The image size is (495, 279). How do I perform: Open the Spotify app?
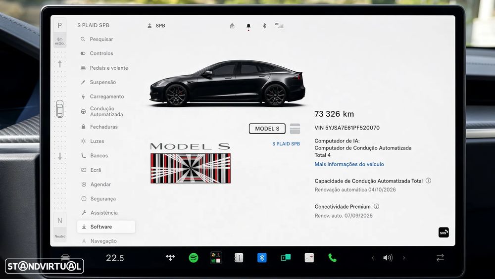[x=193, y=258]
